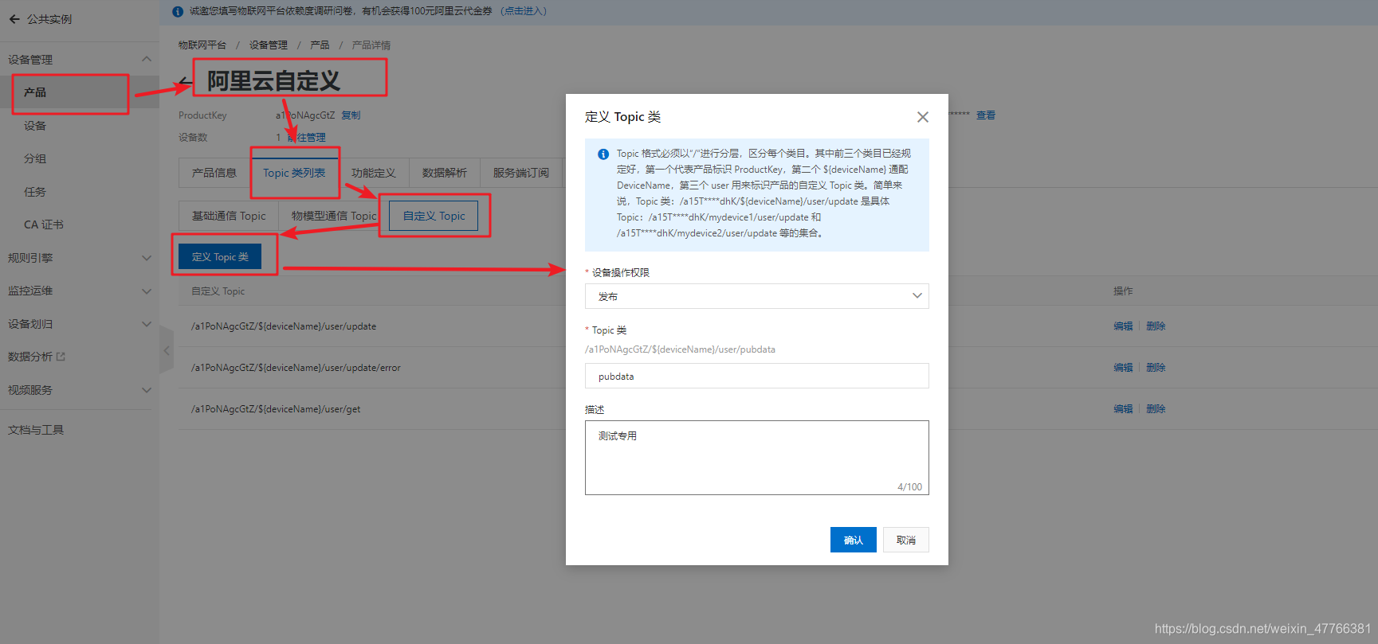Viewport: 1378px width, 644px height.
Task: Click 删除 for the user/update topic
Action: 1156,326
